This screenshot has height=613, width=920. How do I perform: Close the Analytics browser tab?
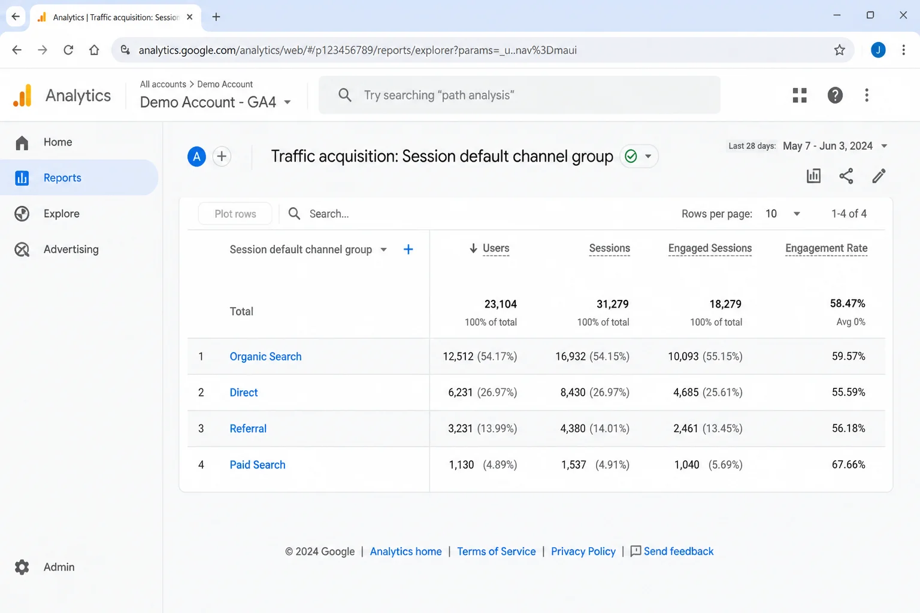pyautogui.click(x=189, y=17)
